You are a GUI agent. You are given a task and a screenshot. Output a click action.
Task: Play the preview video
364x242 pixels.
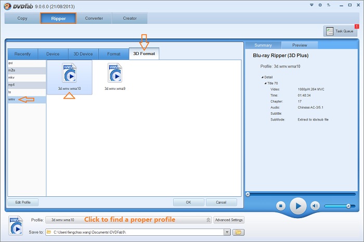pos(298,206)
